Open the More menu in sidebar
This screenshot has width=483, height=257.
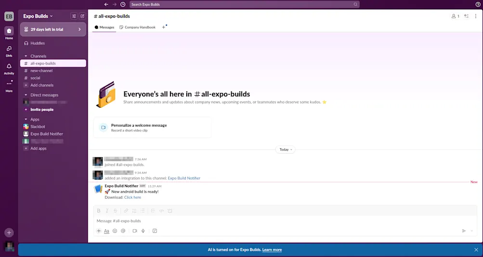pos(9,86)
